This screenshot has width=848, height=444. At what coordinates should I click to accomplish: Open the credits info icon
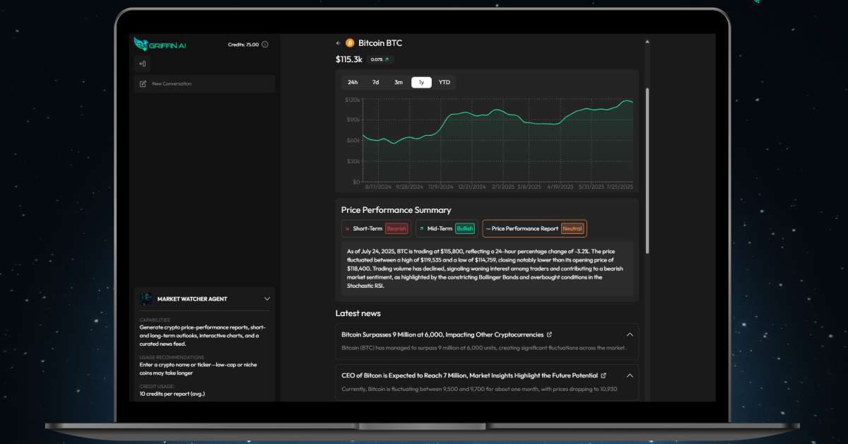(265, 45)
